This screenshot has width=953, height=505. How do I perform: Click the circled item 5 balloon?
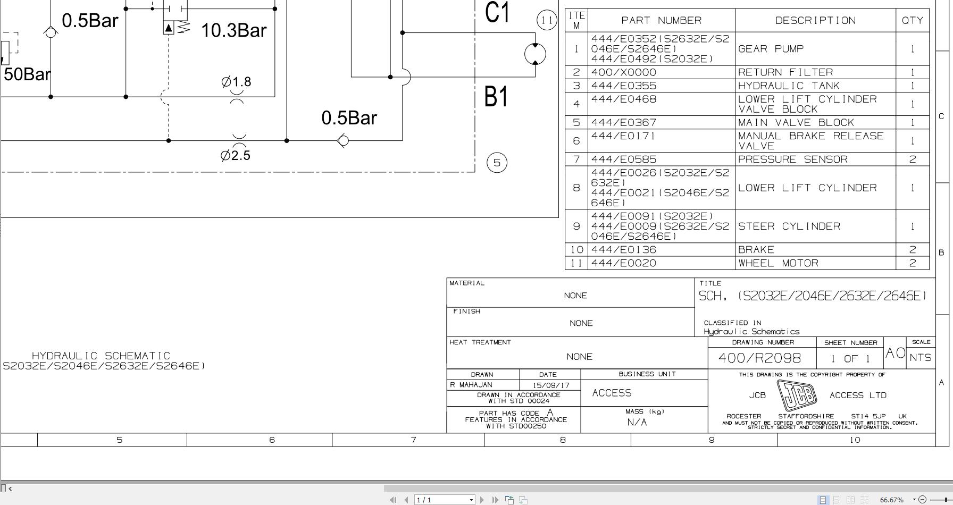(497, 163)
